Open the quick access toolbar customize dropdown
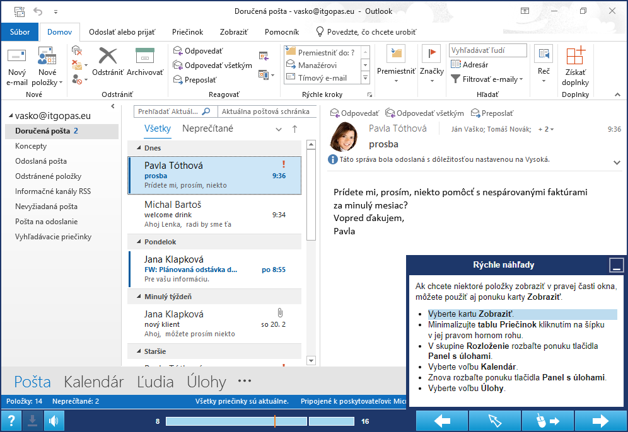628x432 pixels. click(55, 12)
